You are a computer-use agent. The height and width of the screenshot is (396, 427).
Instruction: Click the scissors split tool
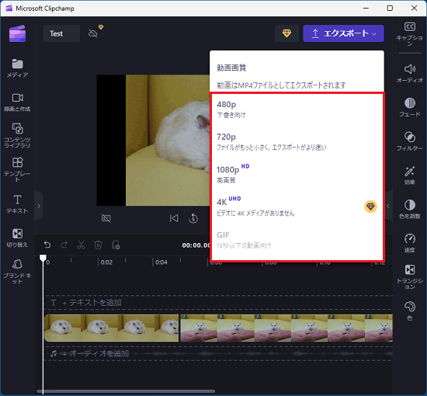[x=82, y=245]
